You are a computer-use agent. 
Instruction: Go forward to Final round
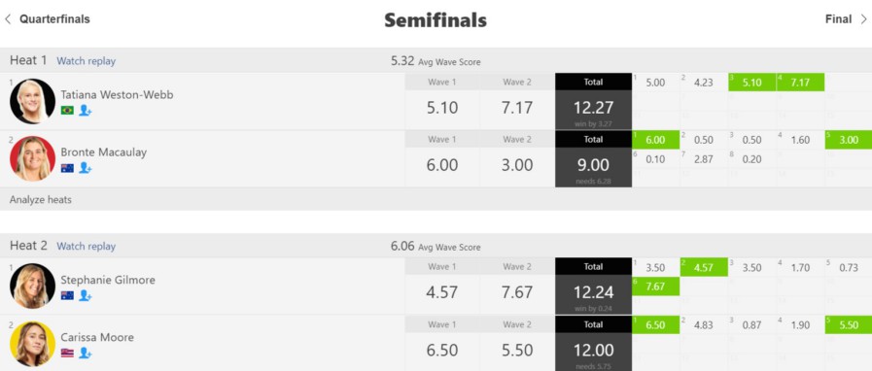point(846,19)
